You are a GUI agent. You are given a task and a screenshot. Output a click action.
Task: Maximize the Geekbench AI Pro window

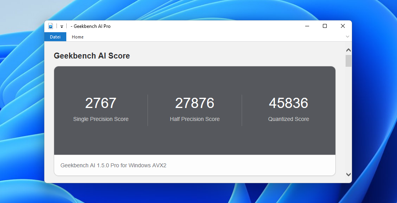[325, 26]
